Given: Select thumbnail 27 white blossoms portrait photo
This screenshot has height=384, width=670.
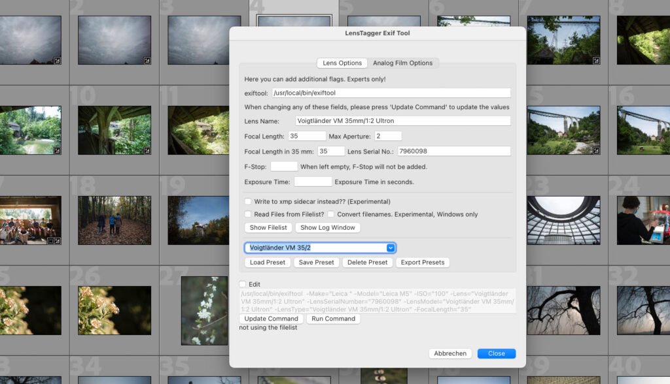Looking at the screenshot, I should [x=204, y=311].
